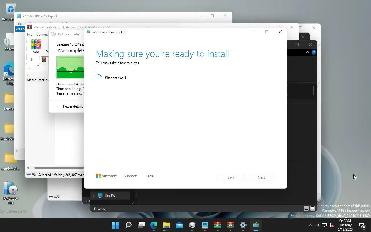
Task: Open Help in dark File Explorer
Action: pos(314,52)
